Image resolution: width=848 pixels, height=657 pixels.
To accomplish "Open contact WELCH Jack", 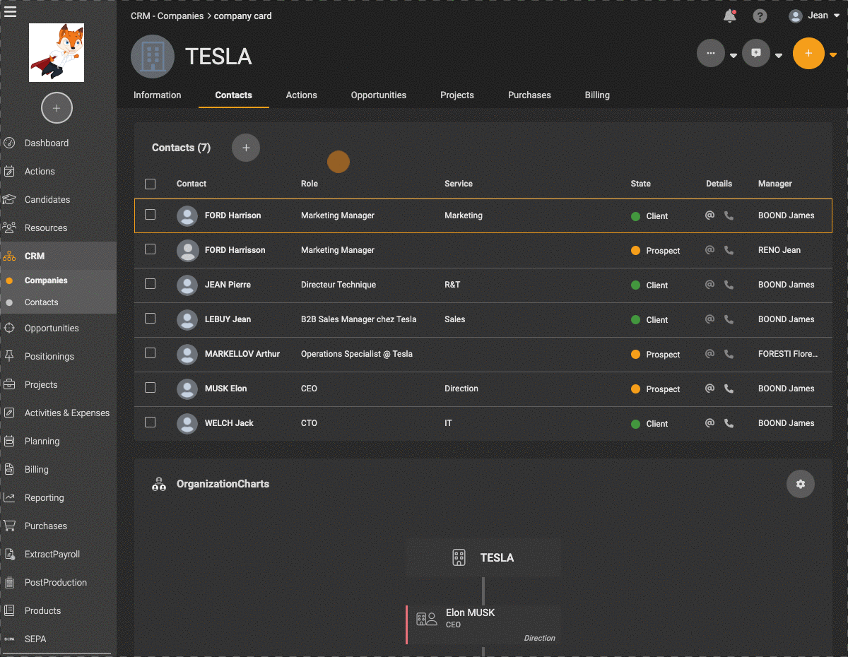I will point(229,423).
